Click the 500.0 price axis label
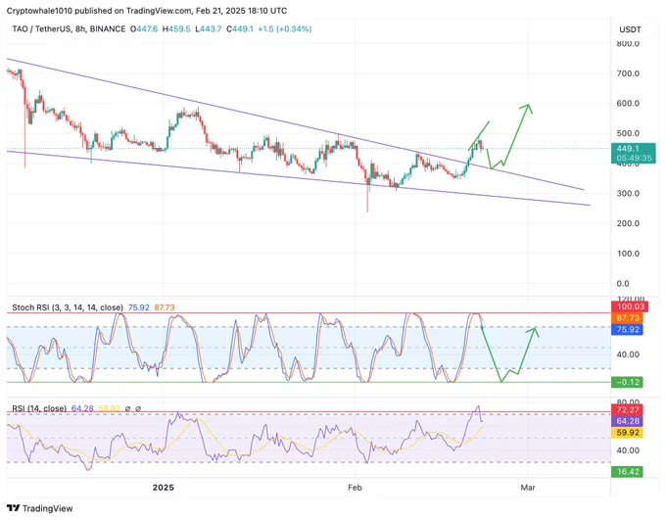666x520 pixels. [628, 133]
